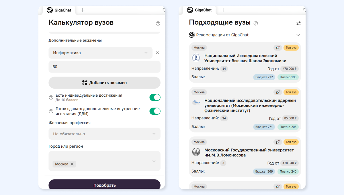Image resolution: width=344 pixels, height=195 pixels.
Task: Click Платно 205 badge
Action: [288, 127]
